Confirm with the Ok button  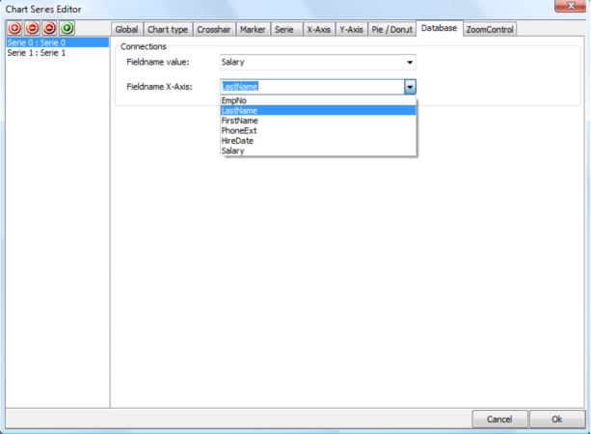[x=556, y=420]
